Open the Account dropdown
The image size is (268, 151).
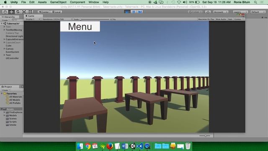(x=221, y=12)
